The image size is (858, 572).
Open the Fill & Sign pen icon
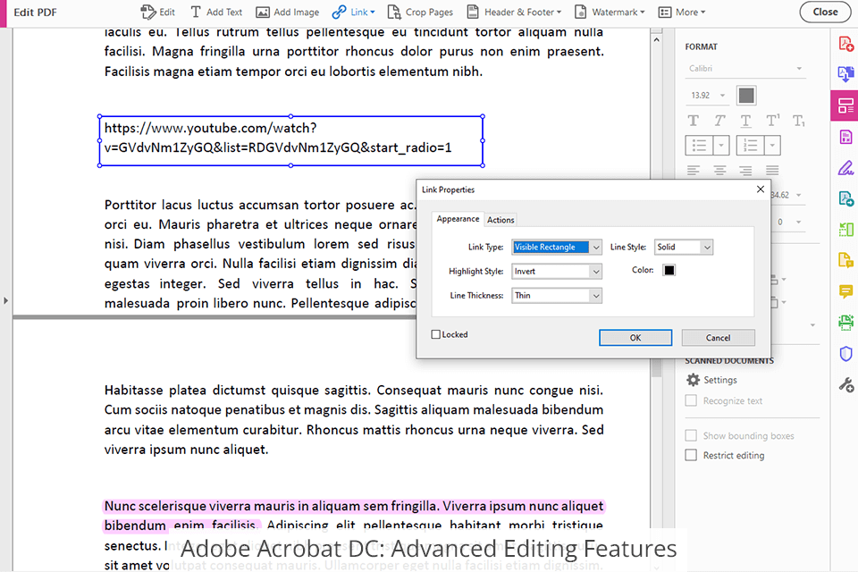point(846,167)
